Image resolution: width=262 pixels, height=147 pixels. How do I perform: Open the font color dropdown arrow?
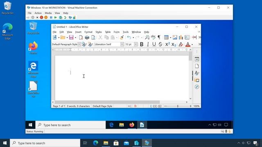click(192, 45)
